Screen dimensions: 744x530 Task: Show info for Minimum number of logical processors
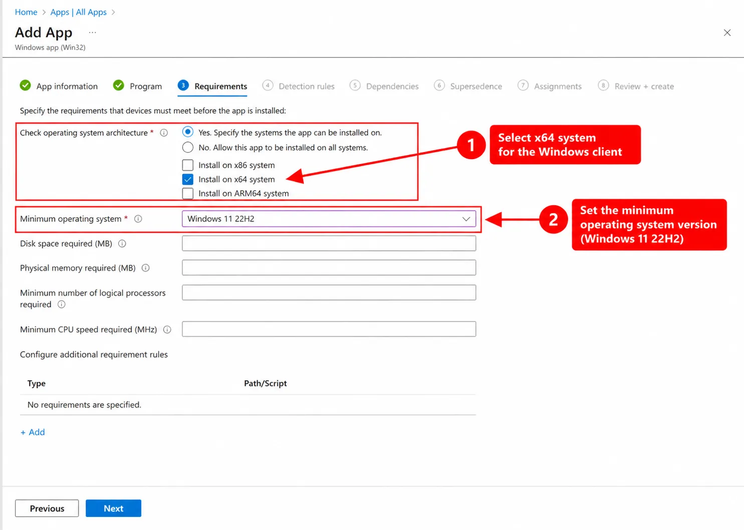coord(62,304)
